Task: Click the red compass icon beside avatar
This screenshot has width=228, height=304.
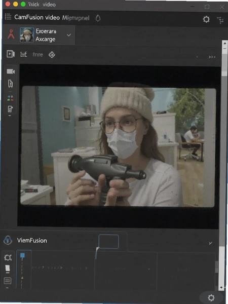Action: [x=11, y=34]
